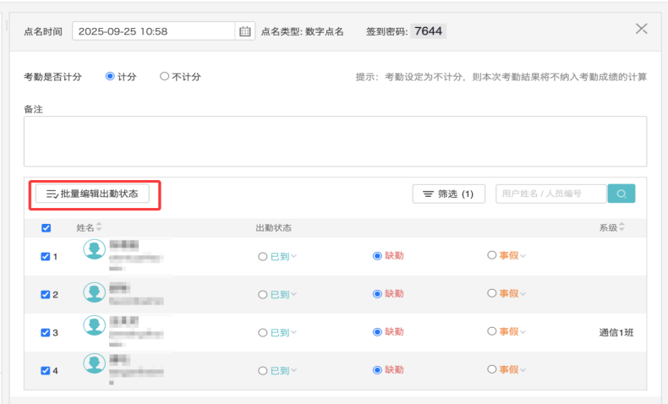668x404 pixels.
Task: Uncheck the checkbox for row 2
Action: (x=46, y=295)
